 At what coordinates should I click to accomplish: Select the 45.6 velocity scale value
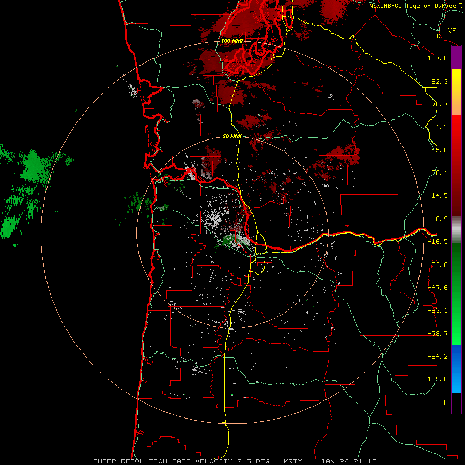point(440,150)
